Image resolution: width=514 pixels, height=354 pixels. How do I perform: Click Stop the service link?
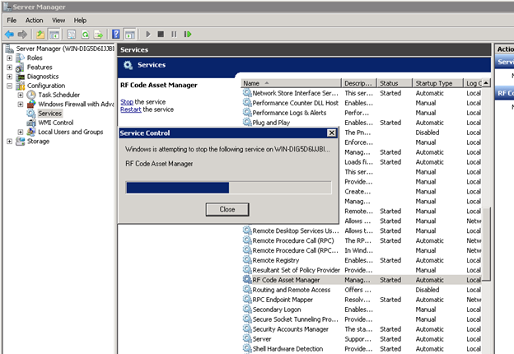[127, 102]
